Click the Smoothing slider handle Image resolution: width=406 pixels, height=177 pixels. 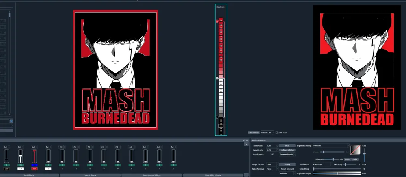(x=313, y=169)
